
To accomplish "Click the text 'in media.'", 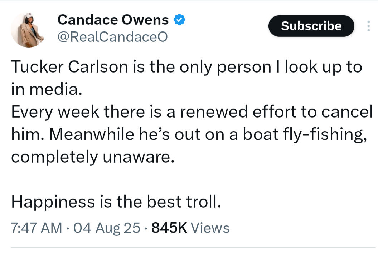I will tap(47, 89).
